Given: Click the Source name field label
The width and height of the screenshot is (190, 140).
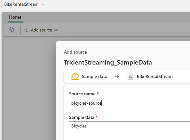Looking at the screenshot, I should click(82, 94).
